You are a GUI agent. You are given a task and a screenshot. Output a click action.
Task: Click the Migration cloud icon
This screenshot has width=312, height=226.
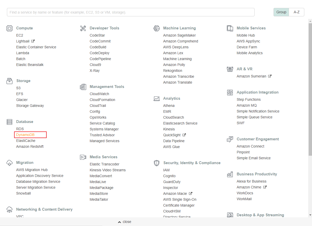[9, 163]
